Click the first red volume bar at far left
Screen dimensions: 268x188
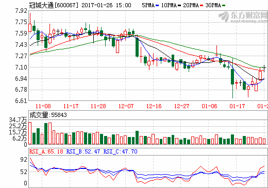click(x=30, y=133)
